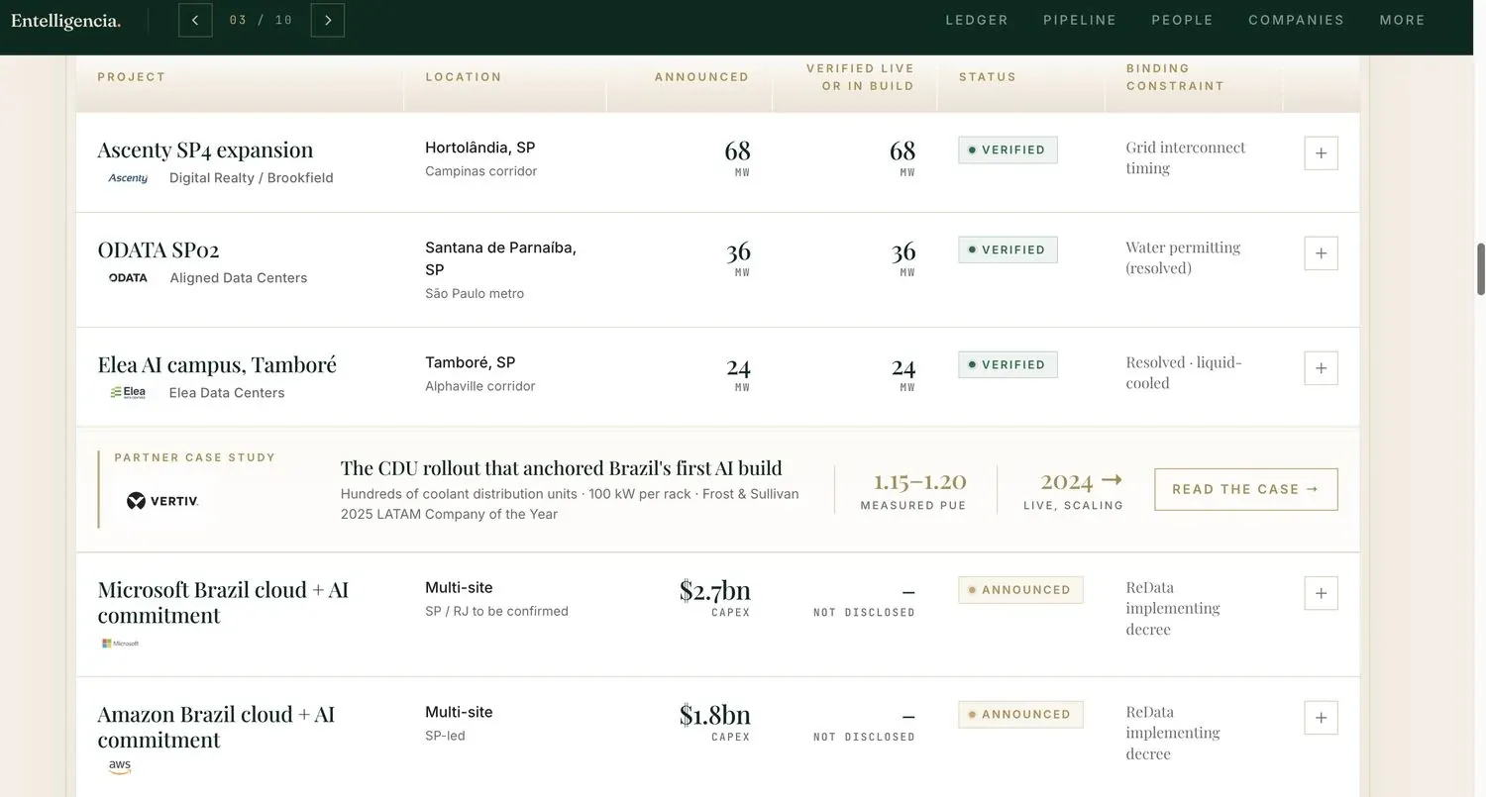
Task: Open the People menu item
Action: 1183,20
